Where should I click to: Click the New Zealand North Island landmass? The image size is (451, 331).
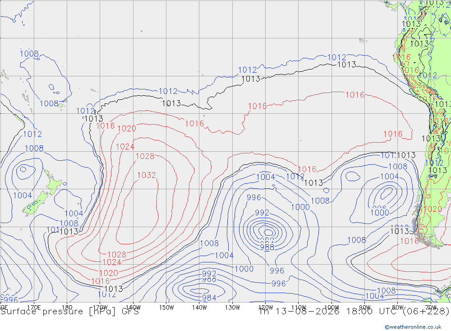pos(53,182)
